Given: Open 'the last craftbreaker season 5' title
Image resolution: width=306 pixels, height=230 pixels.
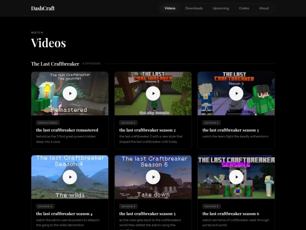Looking at the screenshot, I should (x=147, y=214).
